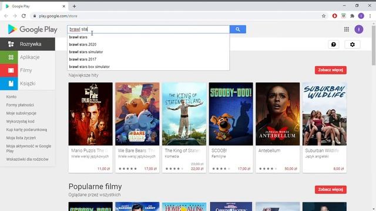Open the extensions puzzle piece icon

pos(352,16)
